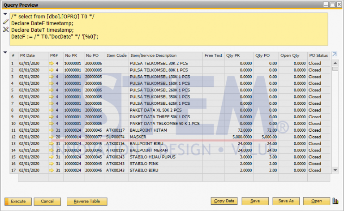
Task: Open the chart icon next to Open button
Action: (x=335, y=201)
